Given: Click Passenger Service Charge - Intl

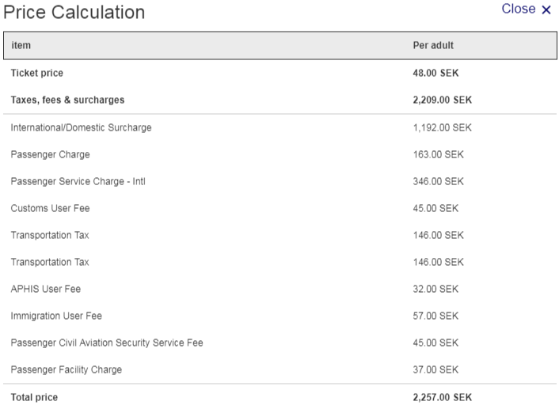Looking at the screenshot, I should (78, 181).
